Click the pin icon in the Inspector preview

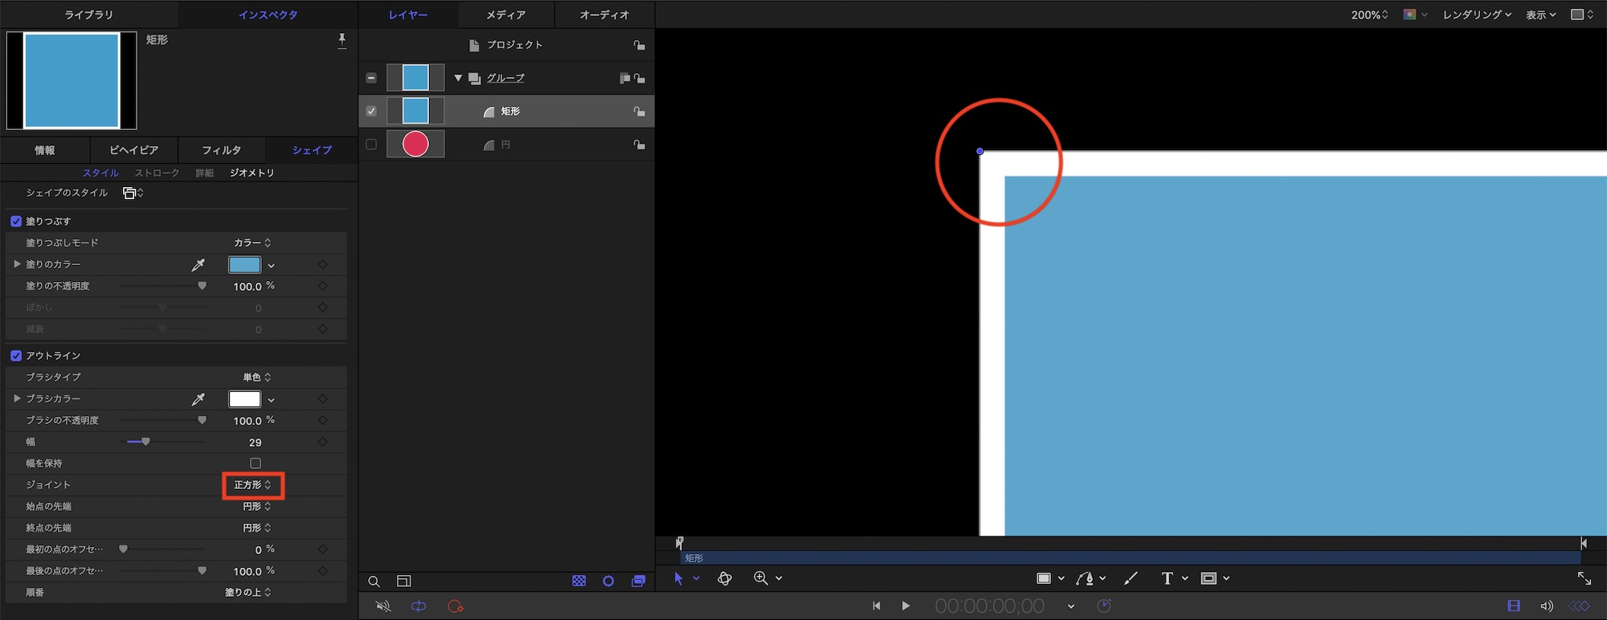pyautogui.click(x=341, y=40)
